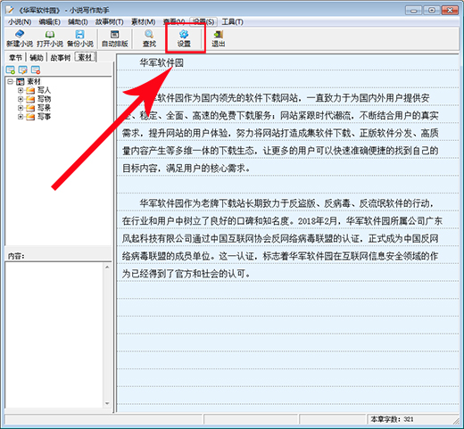The height and width of the screenshot is (429, 464).
Task: Open the 辅助(I) menu
Action: tap(78, 22)
